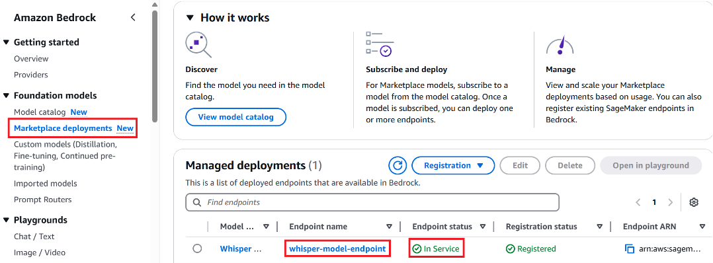Open whisper-model-endpoint link
Viewport: 713px width, 263px height.
pos(337,248)
